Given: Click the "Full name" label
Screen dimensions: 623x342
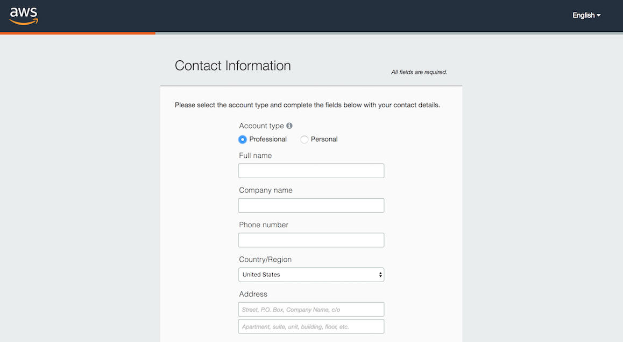Looking at the screenshot, I should coord(255,156).
